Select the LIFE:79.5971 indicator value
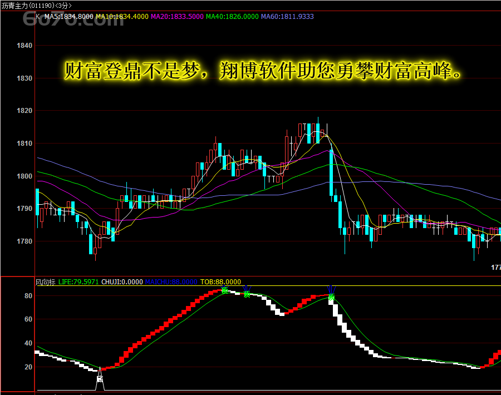The height and width of the screenshot is (395, 501). (78, 282)
